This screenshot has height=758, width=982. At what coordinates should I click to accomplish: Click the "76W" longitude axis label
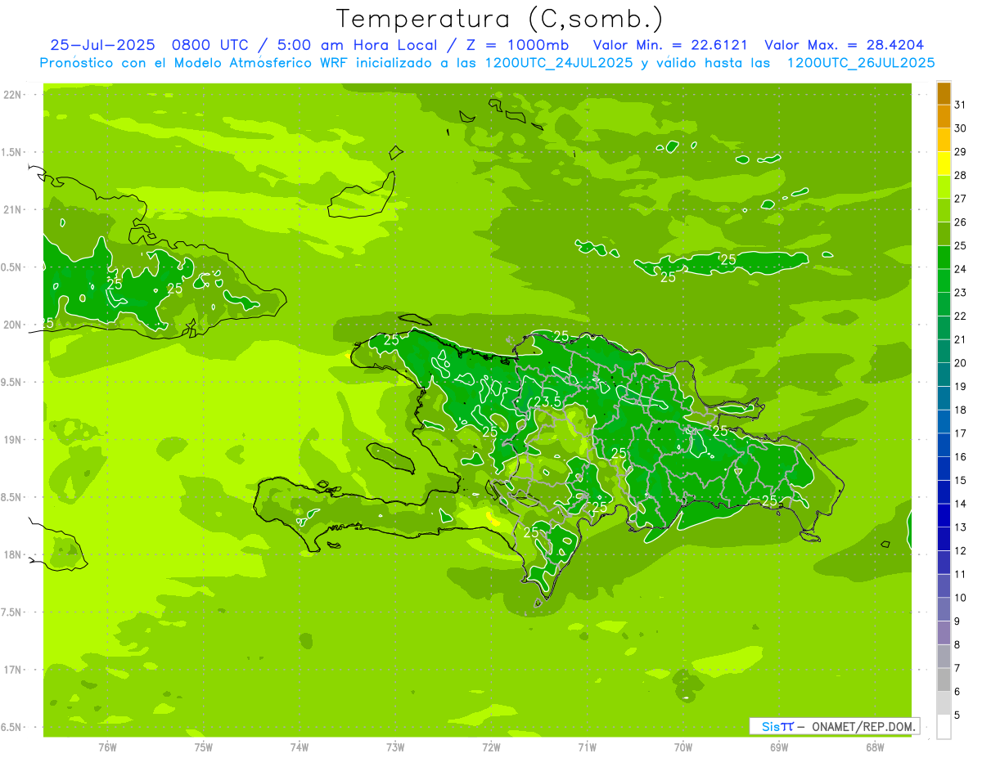coord(107,747)
